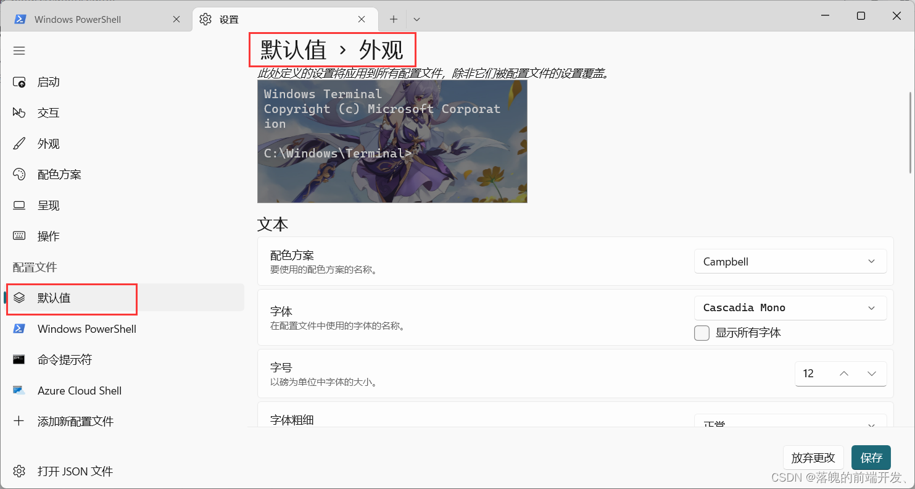Toggle the hamburger navigation menu
The height and width of the screenshot is (489, 915).
[19, 51]
